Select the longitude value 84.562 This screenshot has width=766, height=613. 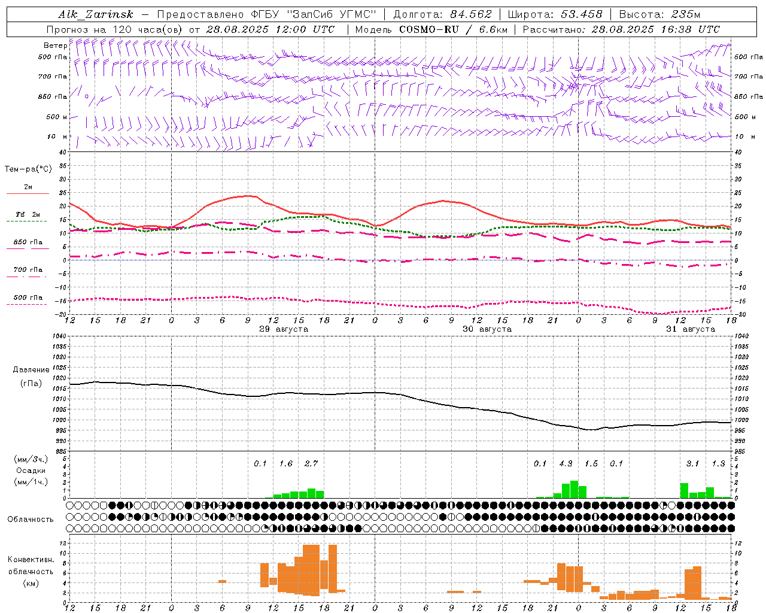(471, 14)
